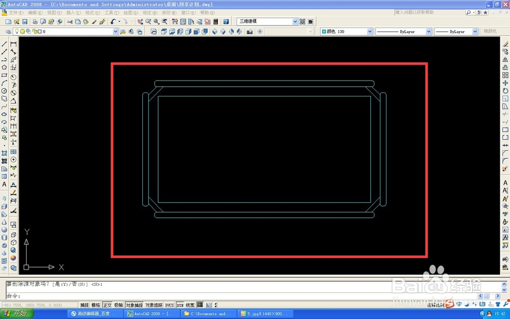Viewport: 510px width, 319px height.
Task: Toggle DYN dynamic input
Action: click(x=180, y=305)
